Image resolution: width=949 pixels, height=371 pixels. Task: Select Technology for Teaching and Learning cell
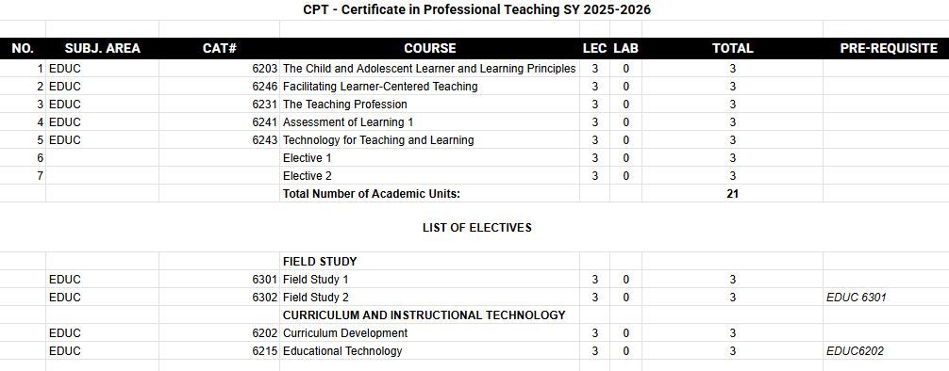430,140
